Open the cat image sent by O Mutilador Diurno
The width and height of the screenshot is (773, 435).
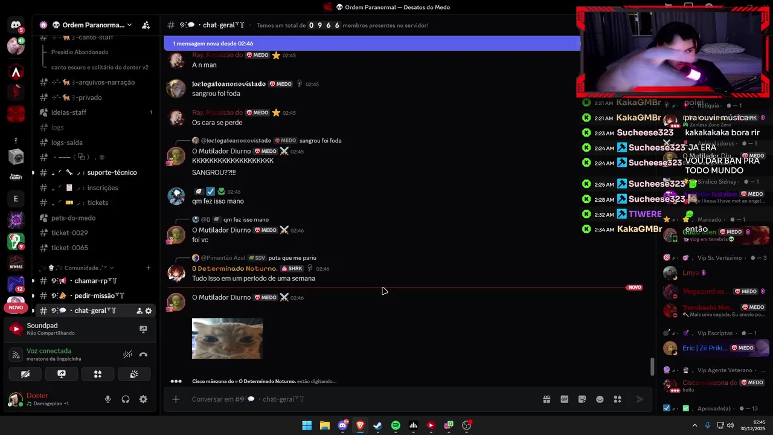pos(227,338)
